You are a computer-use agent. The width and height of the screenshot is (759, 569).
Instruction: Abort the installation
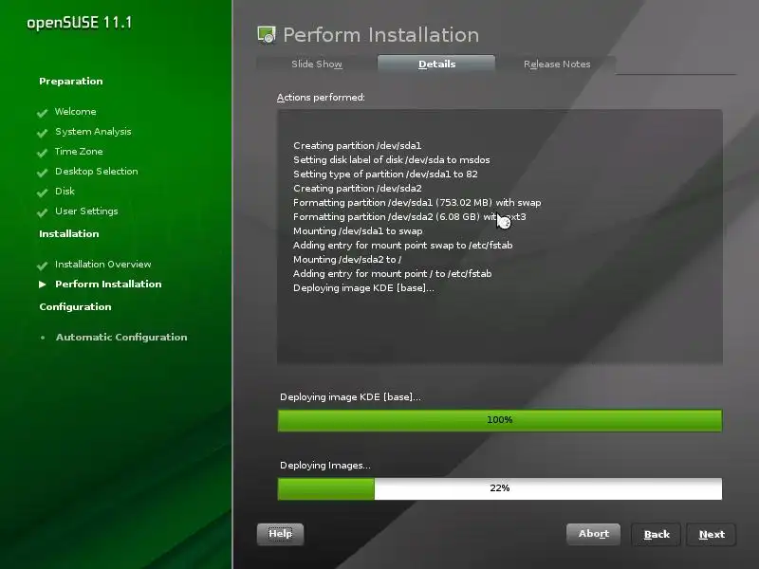point(594,534)
